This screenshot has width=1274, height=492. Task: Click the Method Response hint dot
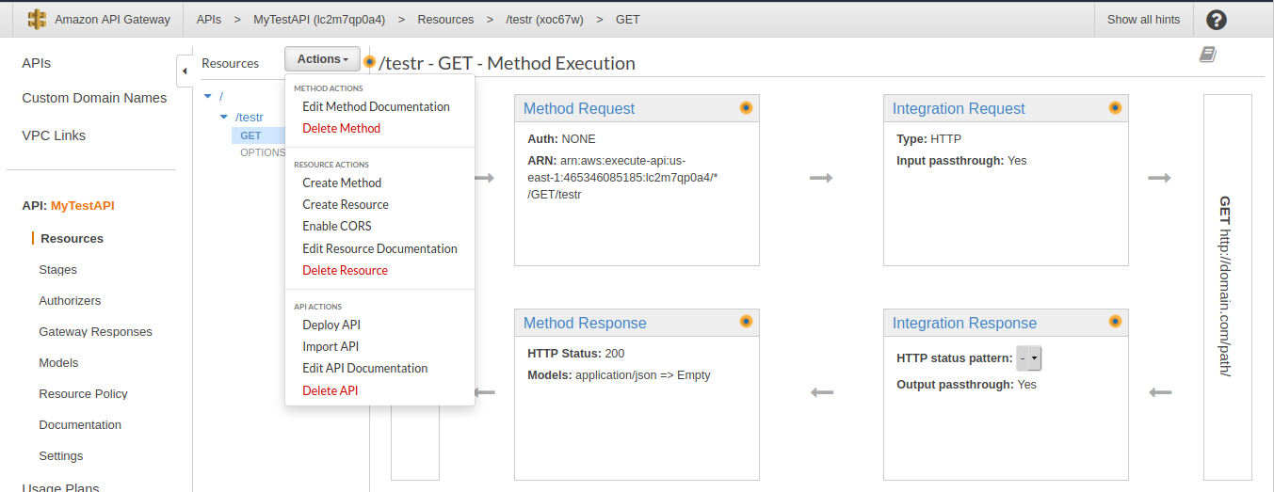(746, 322)
